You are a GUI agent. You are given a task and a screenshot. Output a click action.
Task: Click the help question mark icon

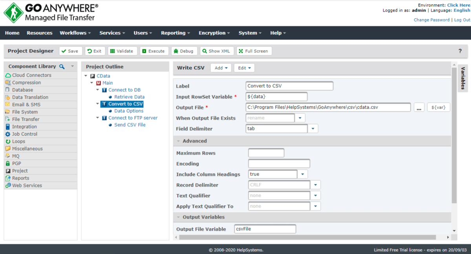click(460, 51)
